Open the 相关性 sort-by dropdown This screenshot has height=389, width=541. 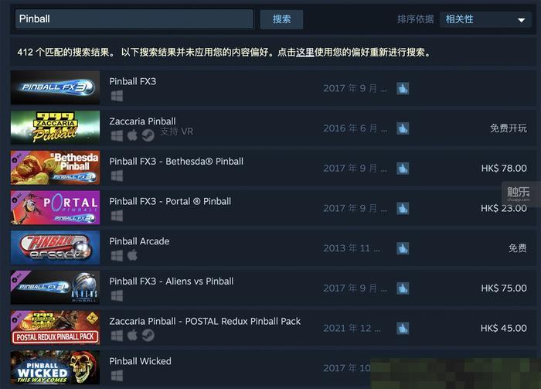485,19
